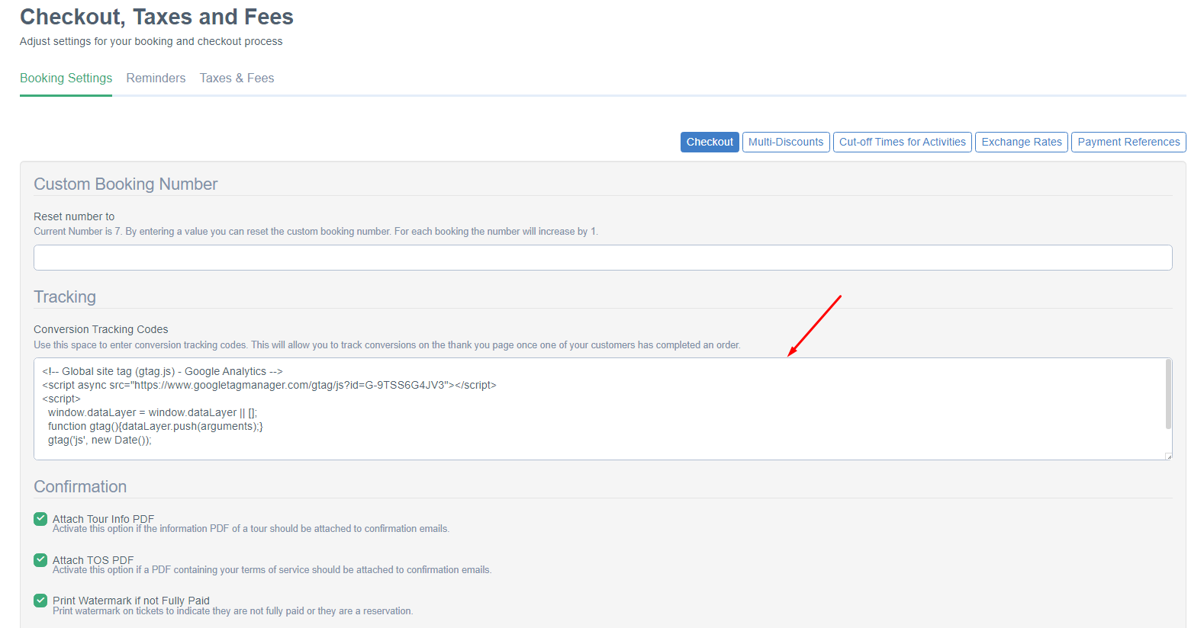Click the 'Confirmation' section heading
1204x628 pixels.
[x=80, y=487]
